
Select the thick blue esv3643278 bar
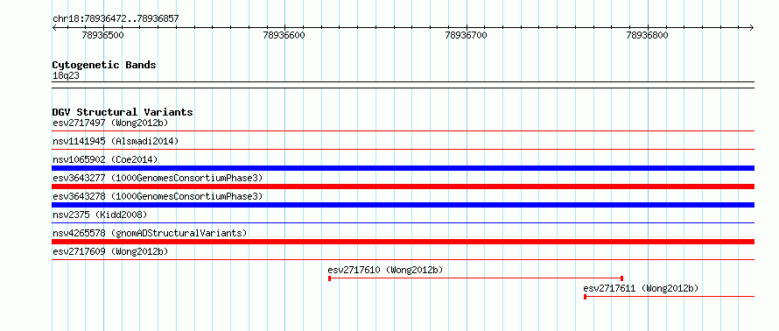click(x=404, y=205)
